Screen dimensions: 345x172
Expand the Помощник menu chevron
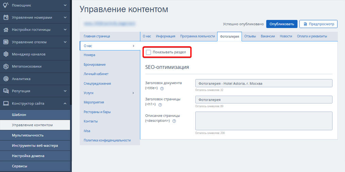[65, 5]
